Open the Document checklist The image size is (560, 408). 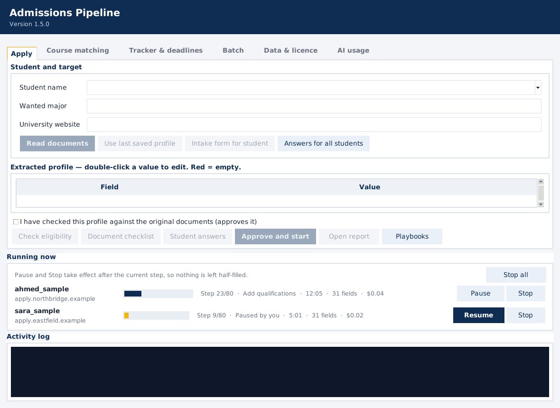(121, 237)
